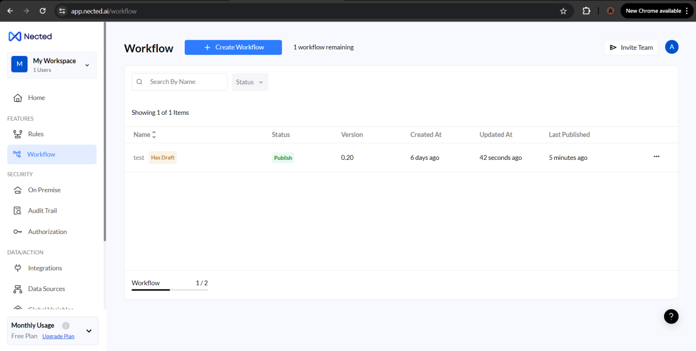
Task: Click the Workflow usage progress bar
Action: (x=170, y=289)
